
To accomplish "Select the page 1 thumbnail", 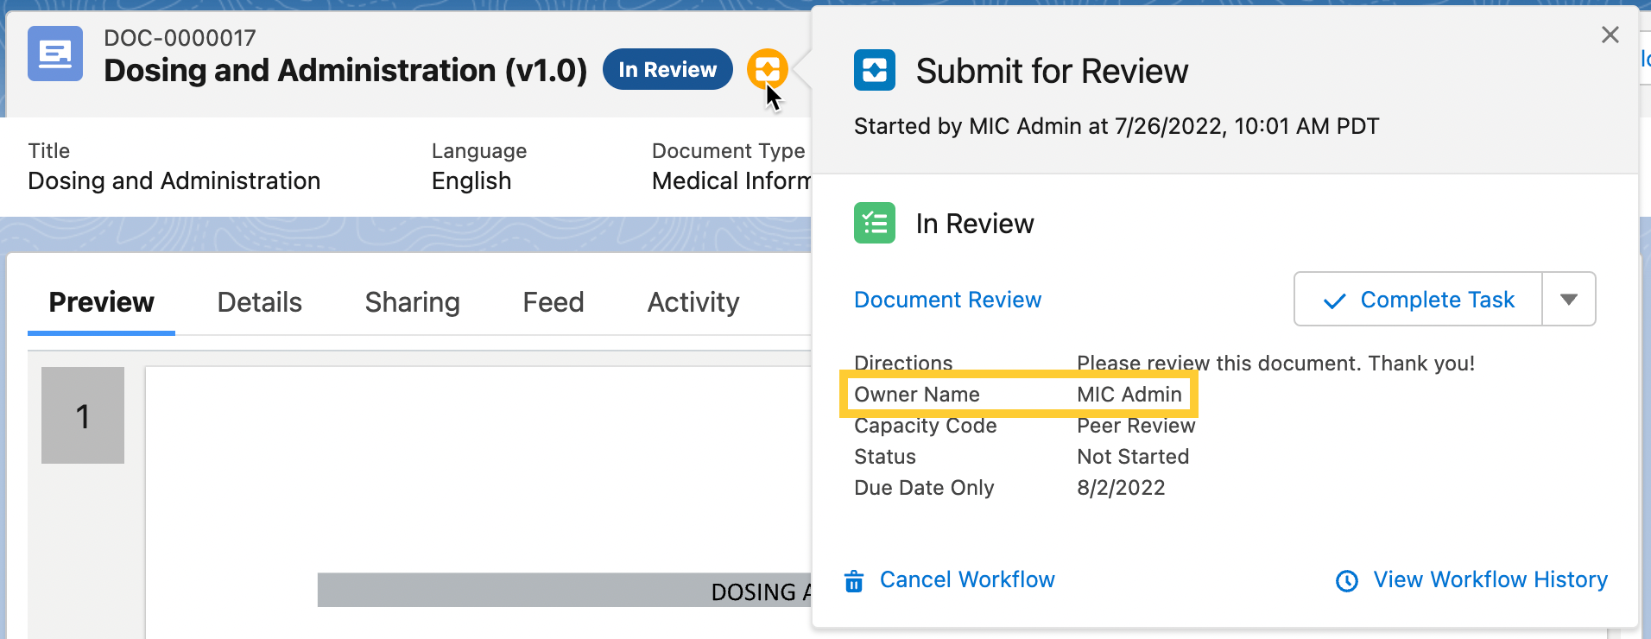I will click(83, 415).
